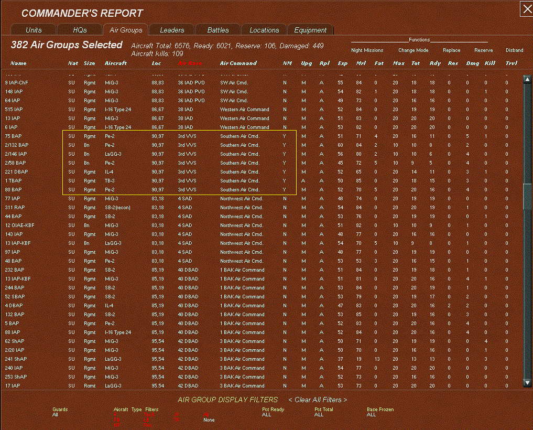The width and height of the screenshot is (533, 430).
Task: Sort by the Size column header
Action: coord(90,63)
